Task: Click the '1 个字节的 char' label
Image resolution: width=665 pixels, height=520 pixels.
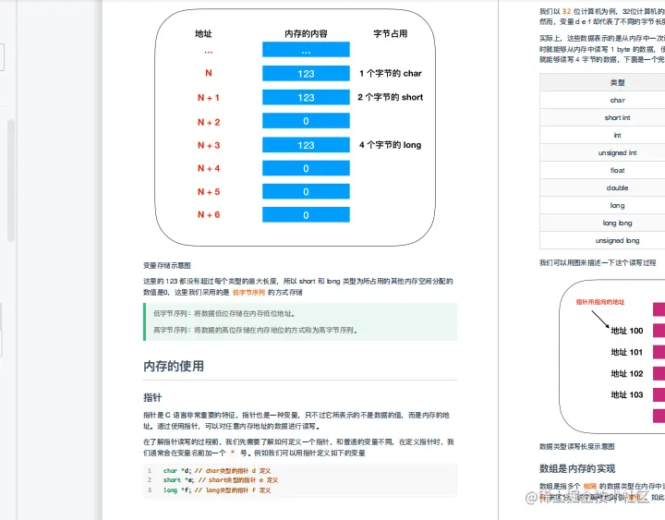Action: (390, 73)
